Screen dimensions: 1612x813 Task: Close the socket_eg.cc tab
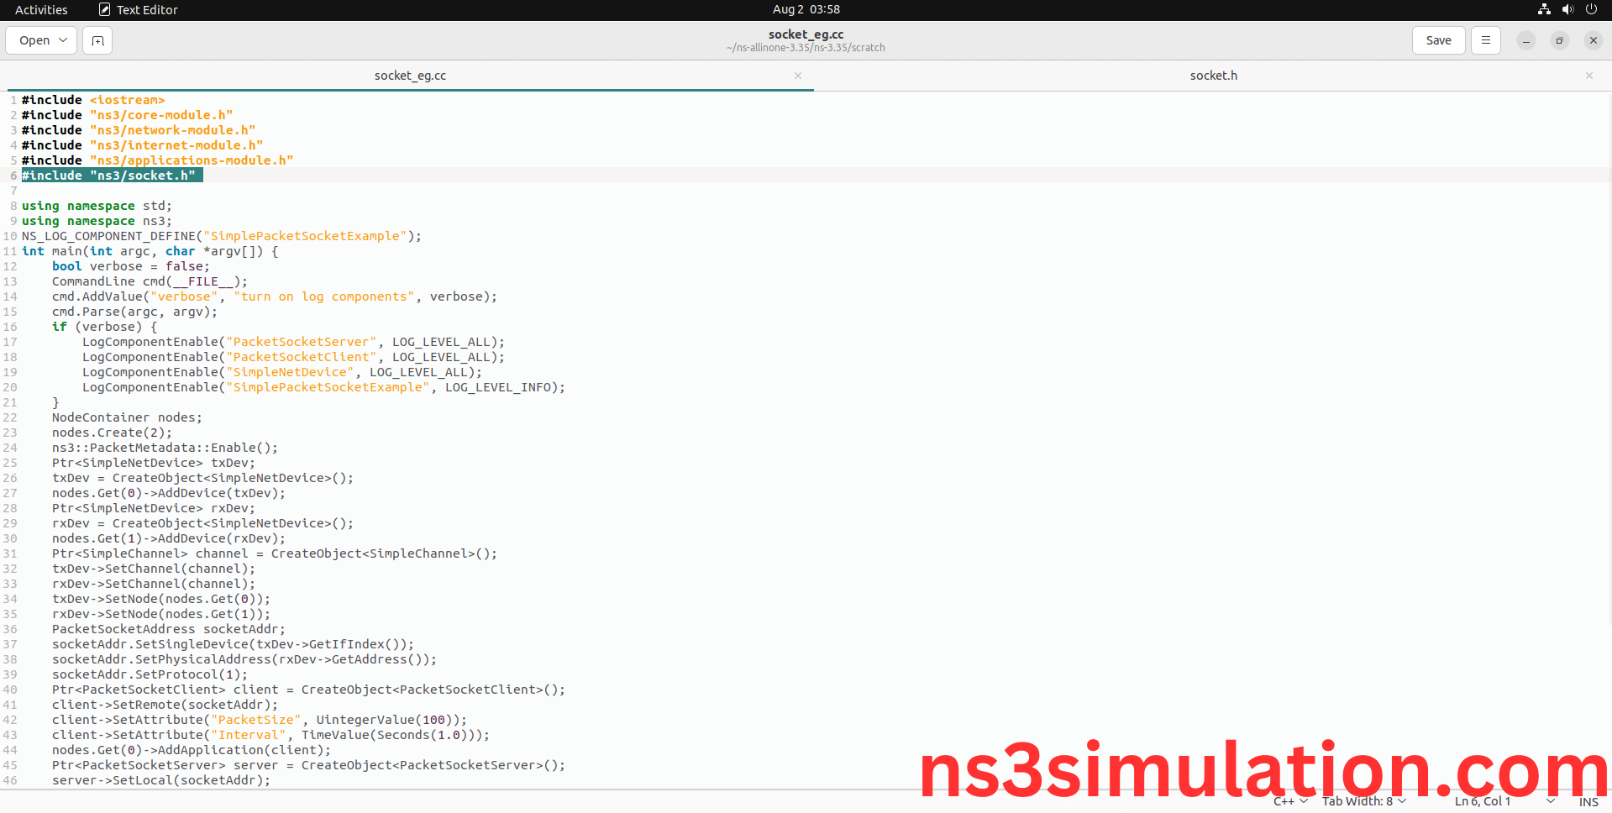tap(797, 76)
